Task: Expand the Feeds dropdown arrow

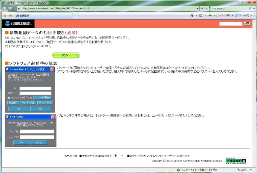Action: [205, 15]
